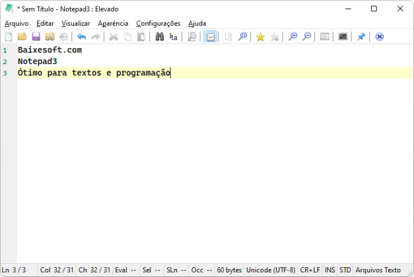Click the Redo arrow icon

96,37
